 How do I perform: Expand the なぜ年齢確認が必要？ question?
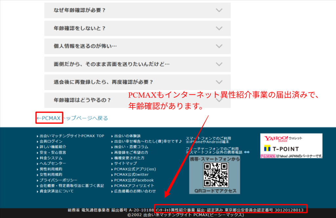point(137,10)
